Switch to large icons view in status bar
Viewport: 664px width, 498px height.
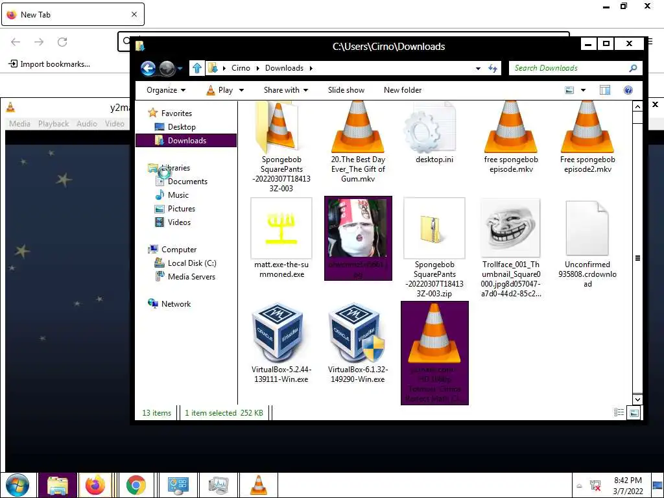634,412
